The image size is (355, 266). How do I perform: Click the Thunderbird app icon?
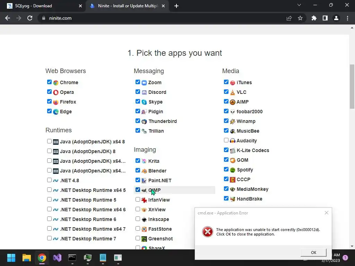pos(144,122)
